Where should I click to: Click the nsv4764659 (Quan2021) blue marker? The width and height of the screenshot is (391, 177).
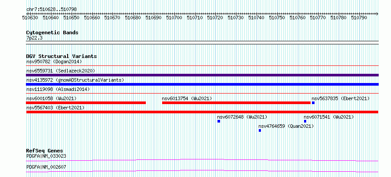tap(260, 130)
